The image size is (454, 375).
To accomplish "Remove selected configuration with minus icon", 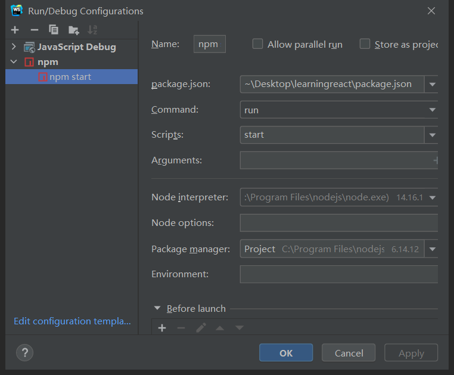I will click(x=34, y=30).
